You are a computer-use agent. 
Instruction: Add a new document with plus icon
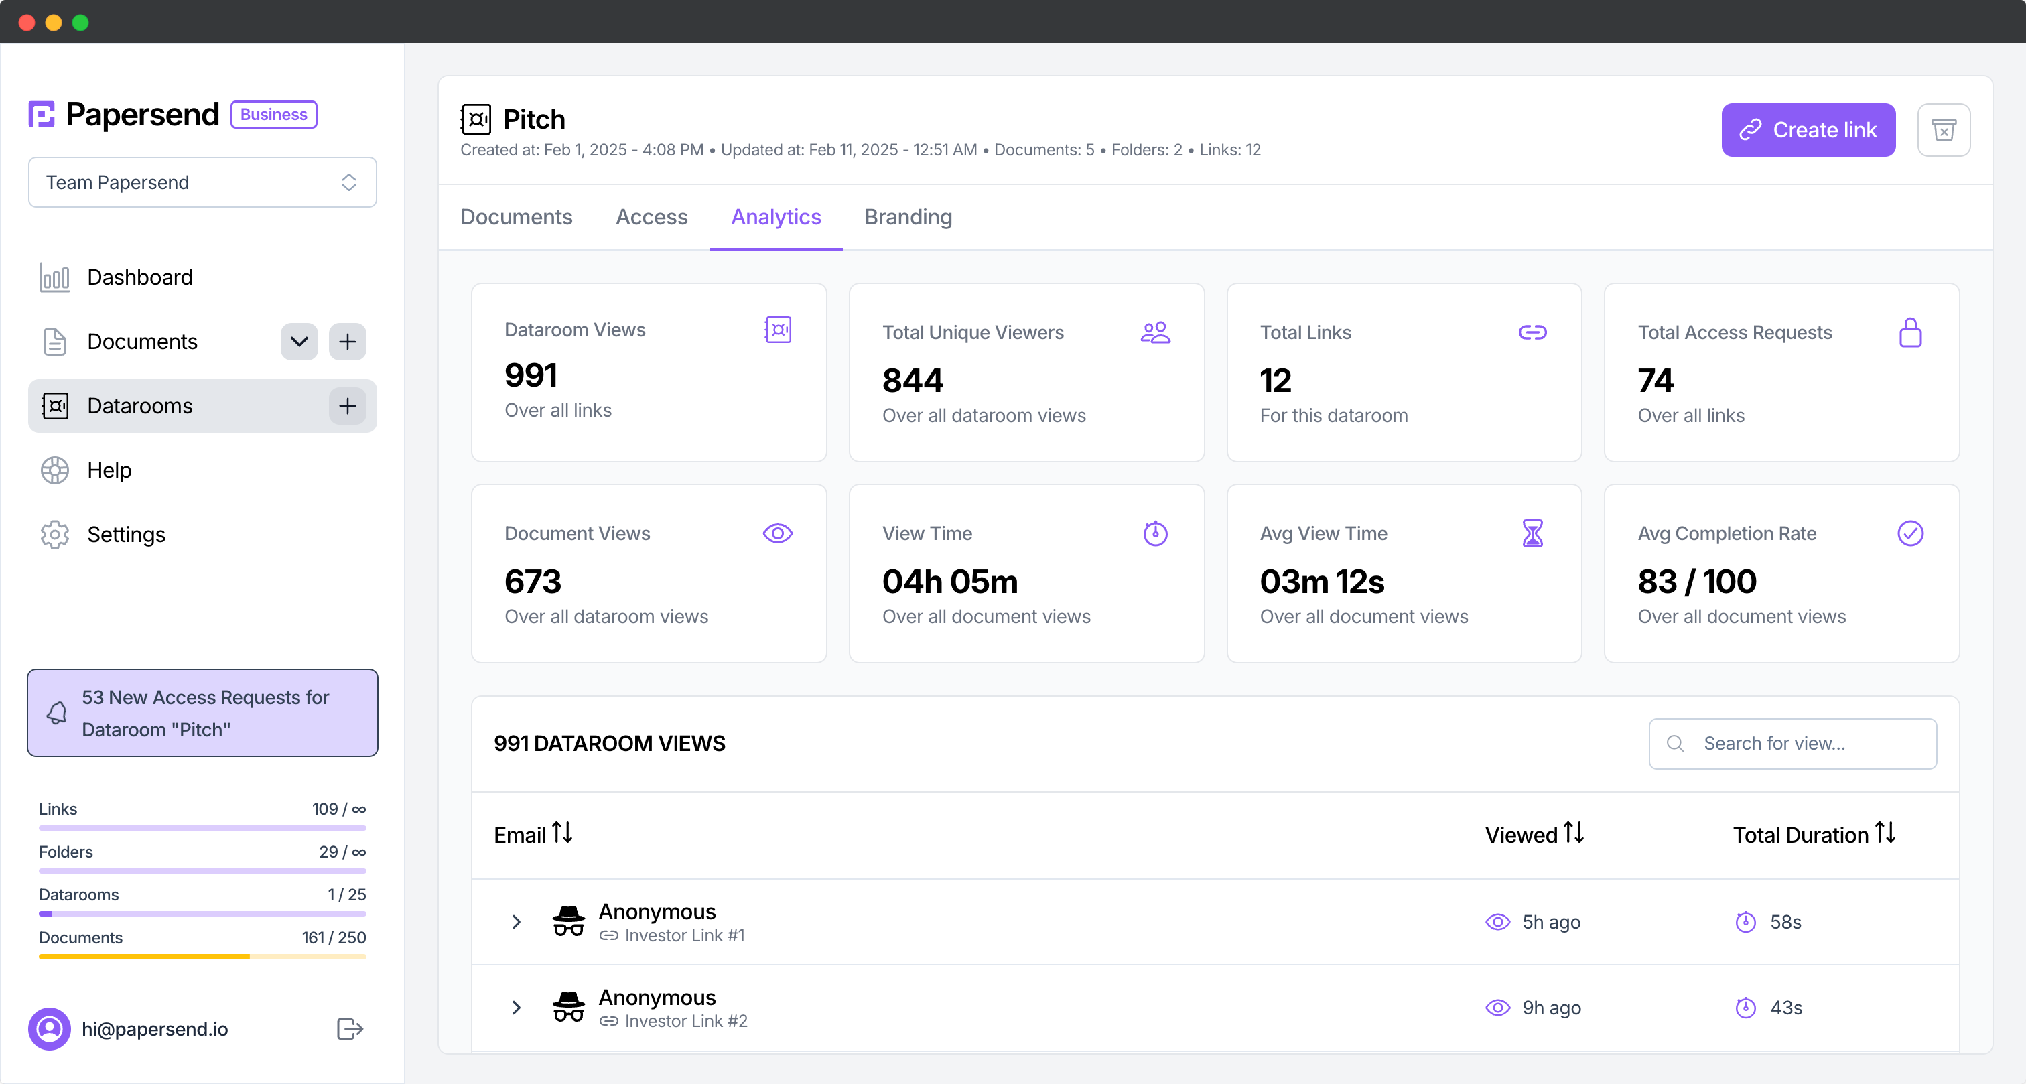[x=348, y=342]
